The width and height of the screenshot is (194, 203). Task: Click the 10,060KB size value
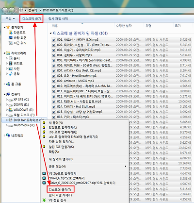click(185, 101)
